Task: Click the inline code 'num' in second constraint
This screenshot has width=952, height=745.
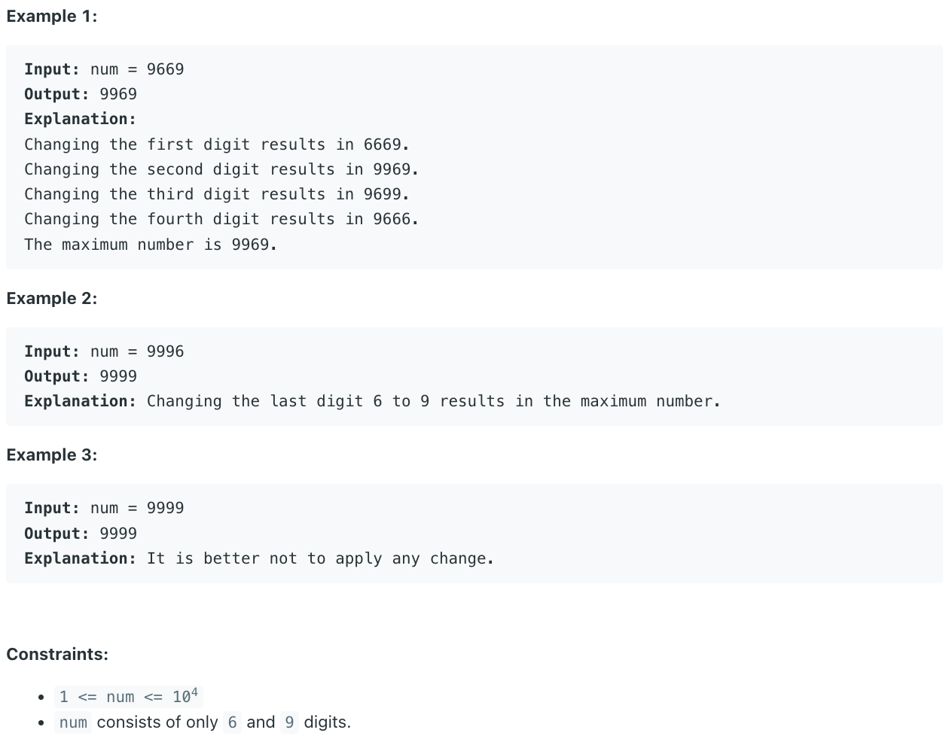Action: (x=73, y=722)
